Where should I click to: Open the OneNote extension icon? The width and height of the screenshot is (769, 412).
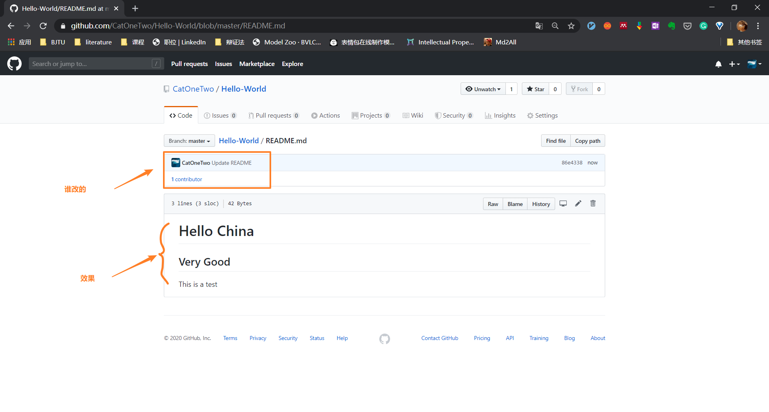[x=656, y=26]
